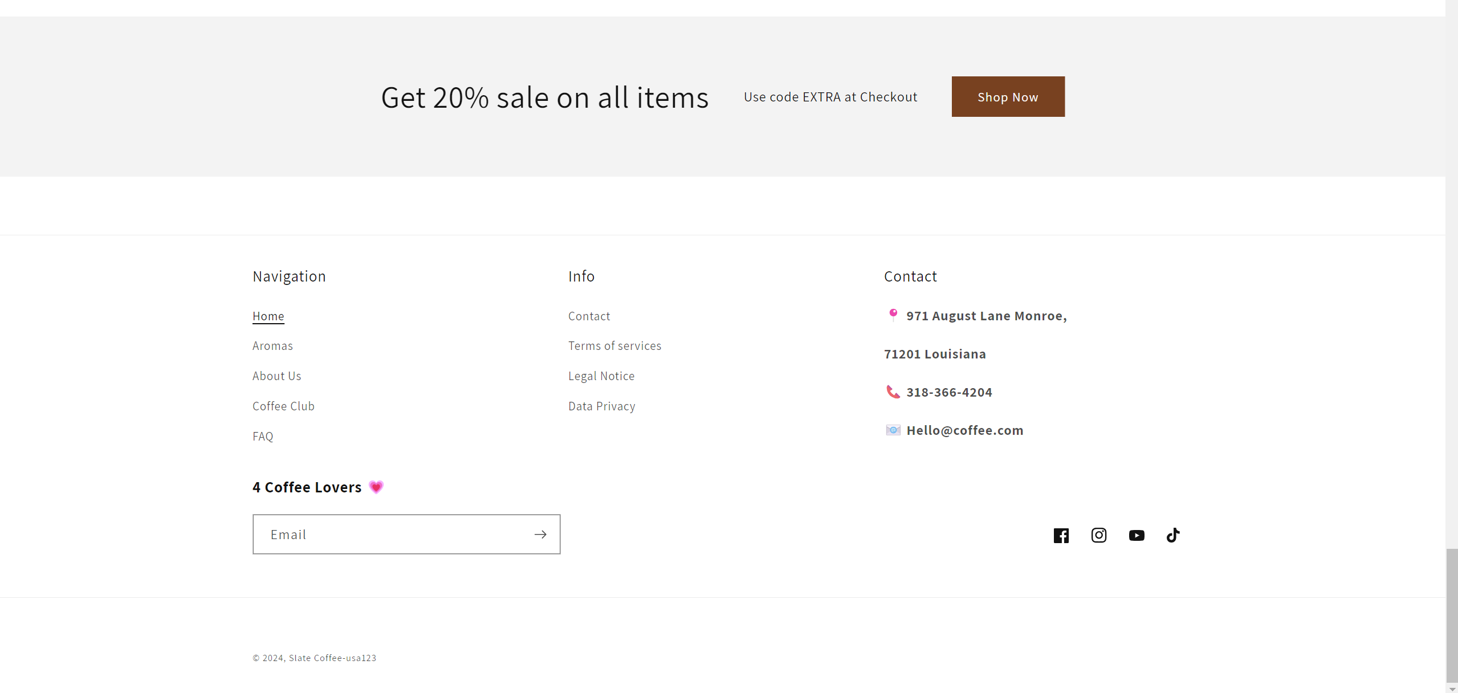This screenshot has width=1458, height=693.
Task: Submit email with the arrow button
Action: (540, 534)
